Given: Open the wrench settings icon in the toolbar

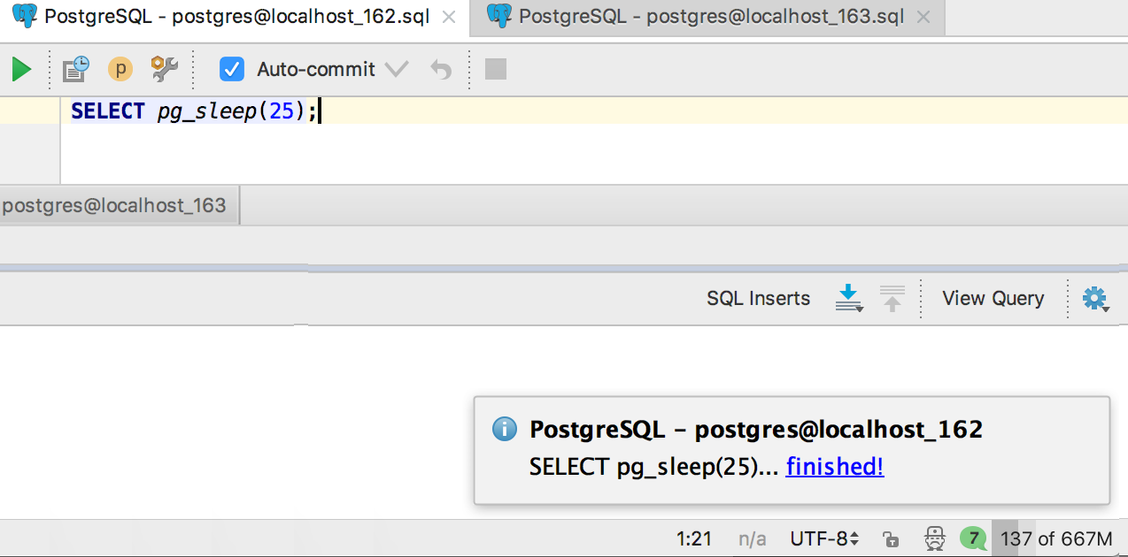Looking at the screenshot, I should 164,69.
